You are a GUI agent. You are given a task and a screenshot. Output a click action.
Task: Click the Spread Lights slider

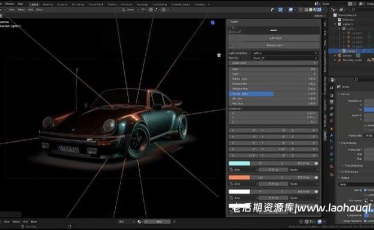pos(274,94)
